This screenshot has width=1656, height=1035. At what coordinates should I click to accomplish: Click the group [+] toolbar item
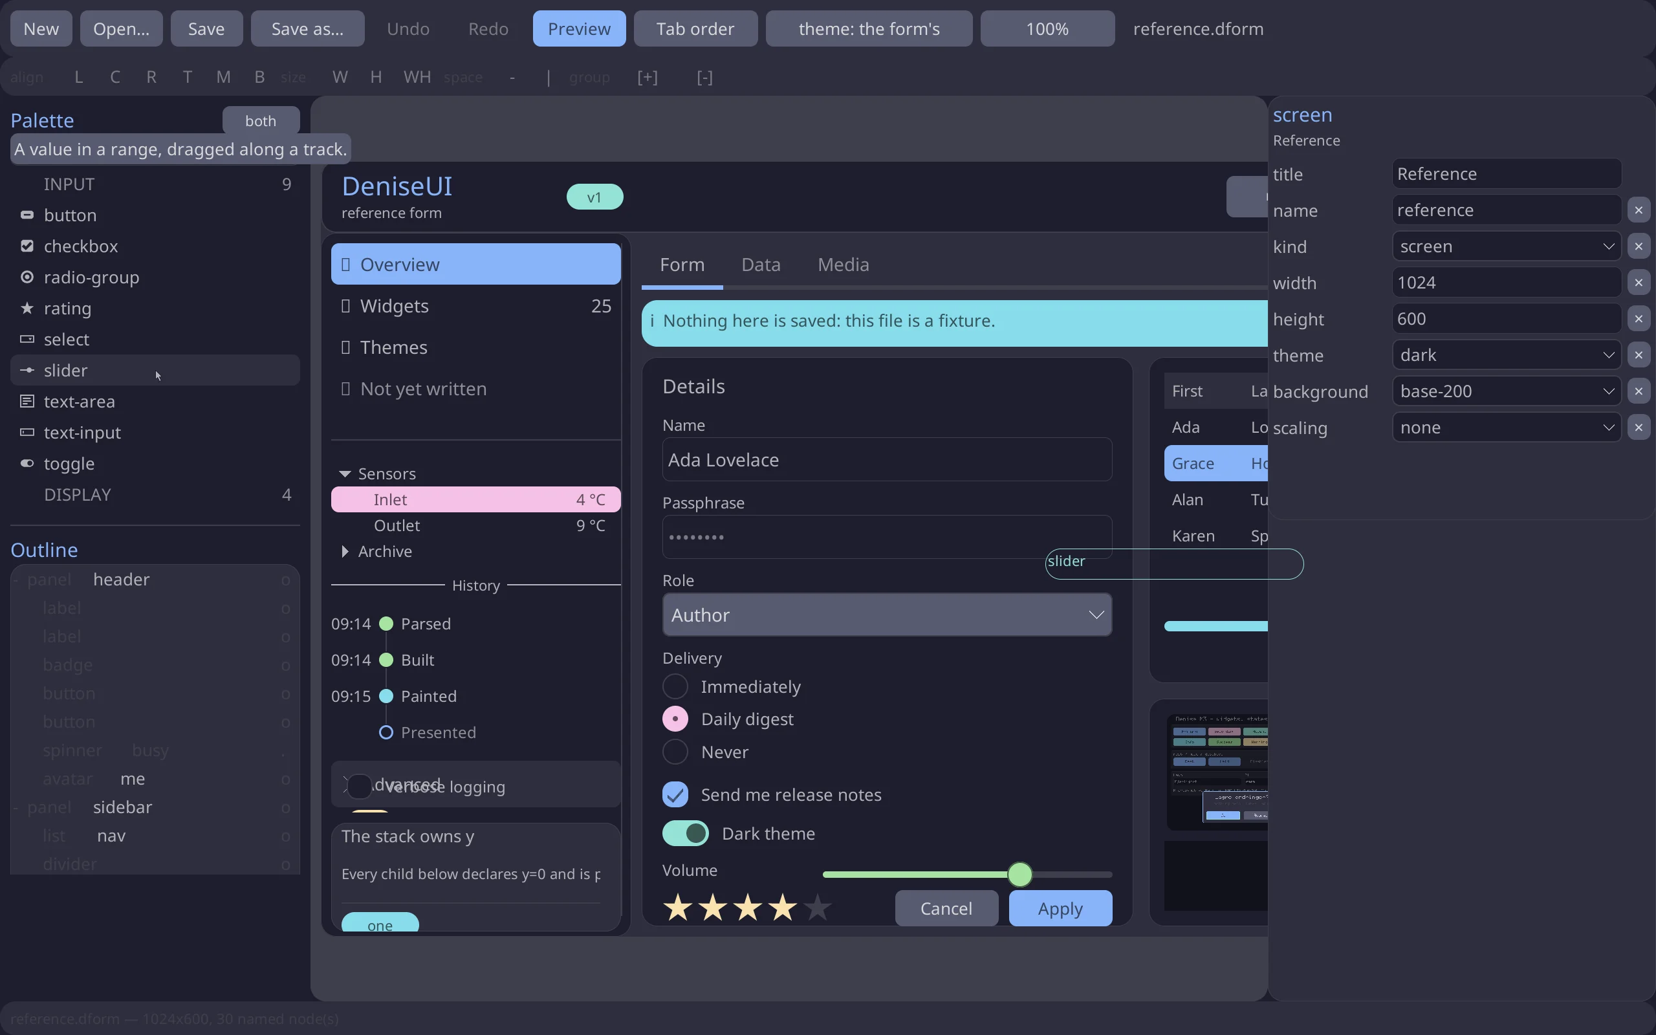[648, 78]
